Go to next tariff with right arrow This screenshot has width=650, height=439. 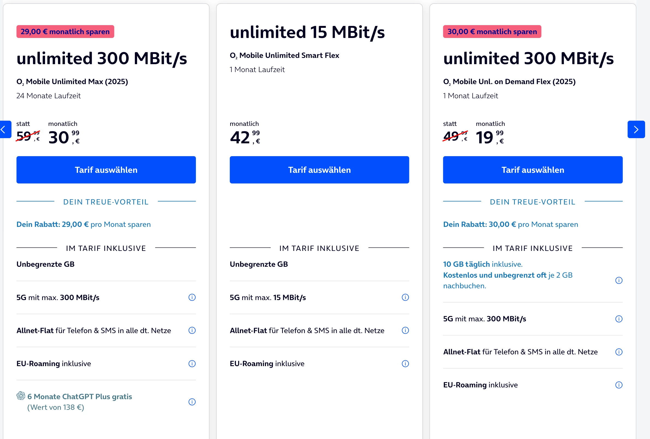pyautogui.click(x=636, y=129)
